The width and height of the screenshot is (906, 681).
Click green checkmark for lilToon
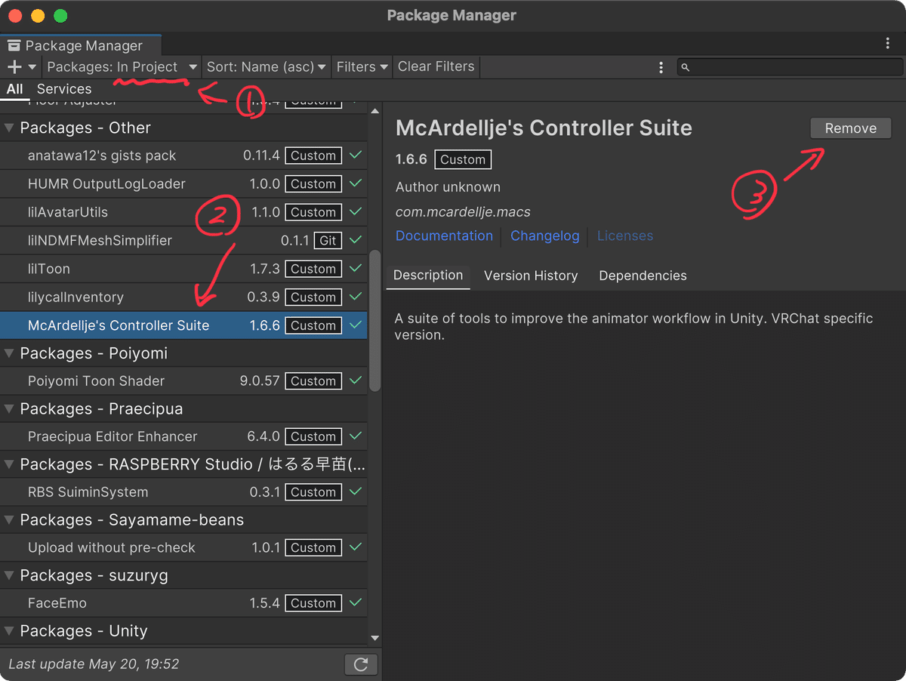pyautogui.click(x=356, y=269)
